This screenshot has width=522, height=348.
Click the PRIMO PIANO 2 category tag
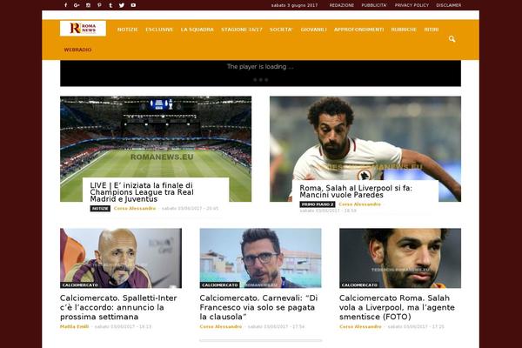(x=318, y=204)
